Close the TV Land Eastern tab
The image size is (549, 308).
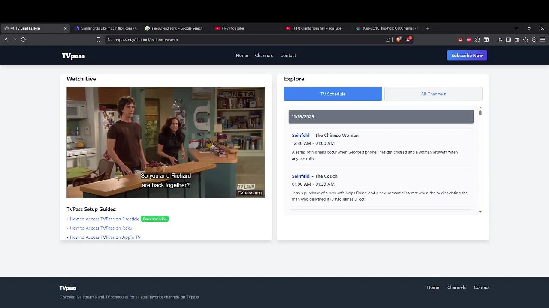tap(65, 28)
